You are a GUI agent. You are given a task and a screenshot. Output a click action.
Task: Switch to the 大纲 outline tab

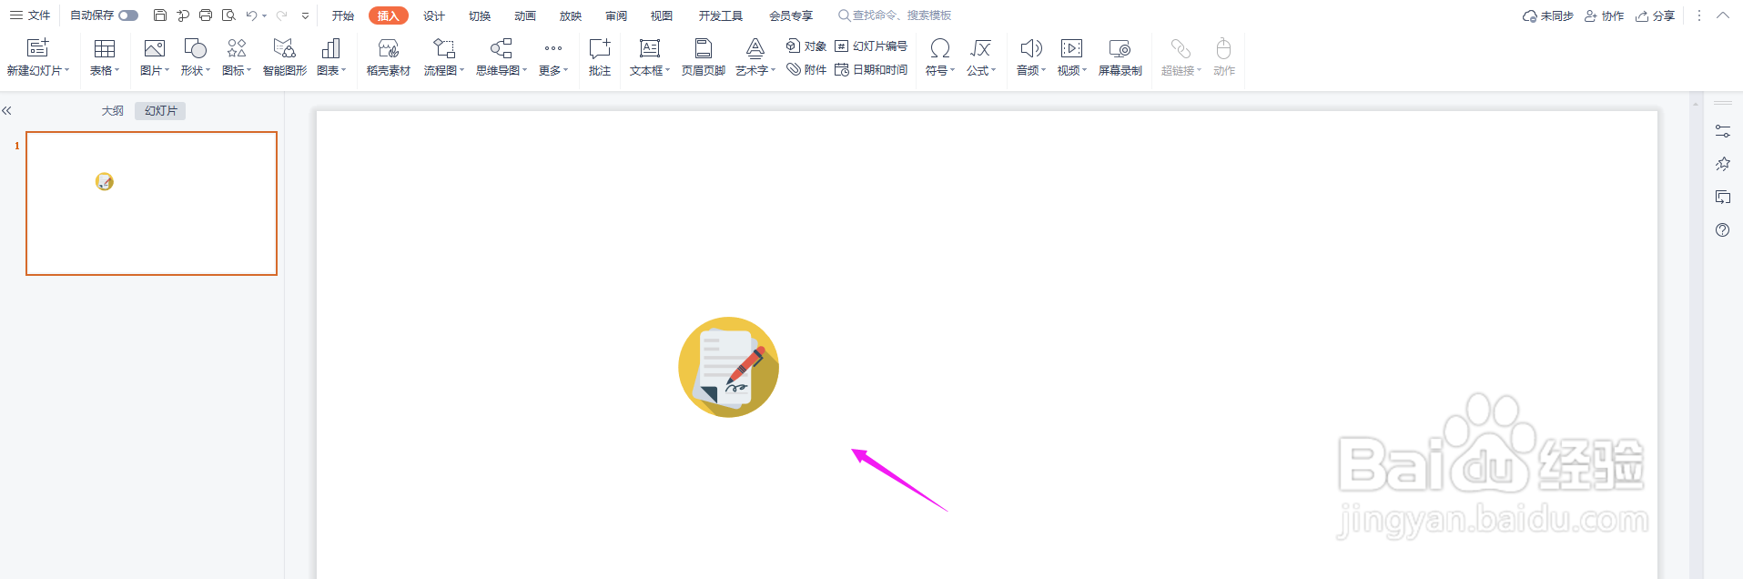coord(112,111)
